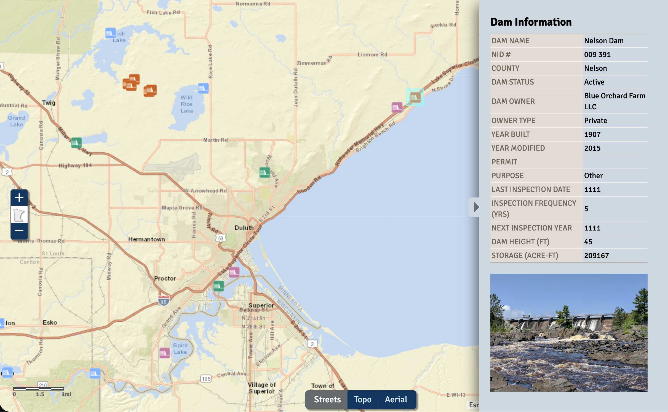Click blue dam marker at Fish Lake
668x412 pixels.
point(111,33)
